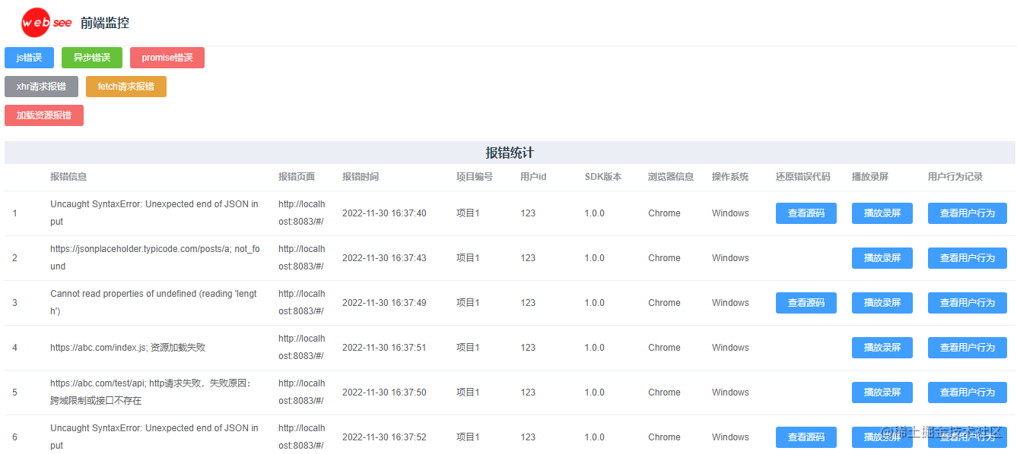This screenshot has height=454, width=1017.
Task: Click the SDK版本 column header
Action: pyautogui.click(x=603, y=177)
